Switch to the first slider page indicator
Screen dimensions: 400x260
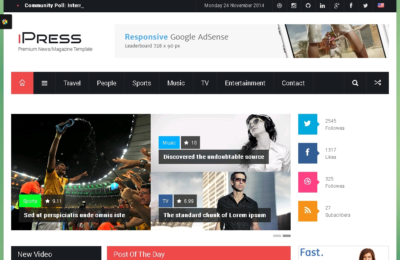point(277,236)
